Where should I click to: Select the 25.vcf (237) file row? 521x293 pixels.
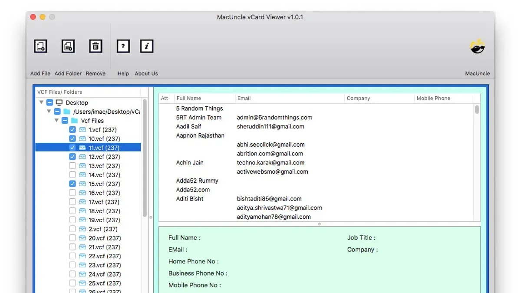coord(88,283)
